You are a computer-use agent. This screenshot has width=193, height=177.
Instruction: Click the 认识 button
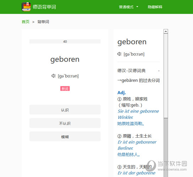[x=65, y=110]
